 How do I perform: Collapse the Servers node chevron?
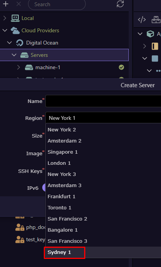(x=14, y=55)
